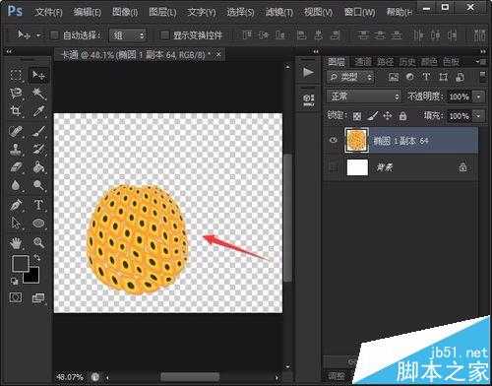Toggle lock position icon
The height and width of the screenshot is (386, 492).
point(388,115)
